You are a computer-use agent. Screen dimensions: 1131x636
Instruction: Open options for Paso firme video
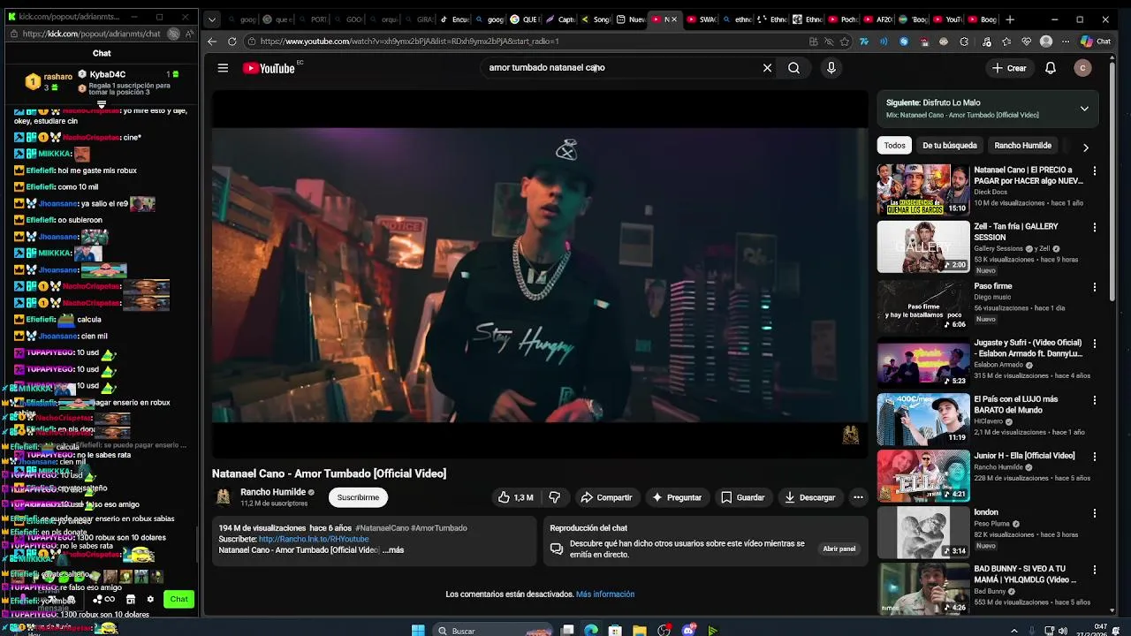(x=1095, y=287)
